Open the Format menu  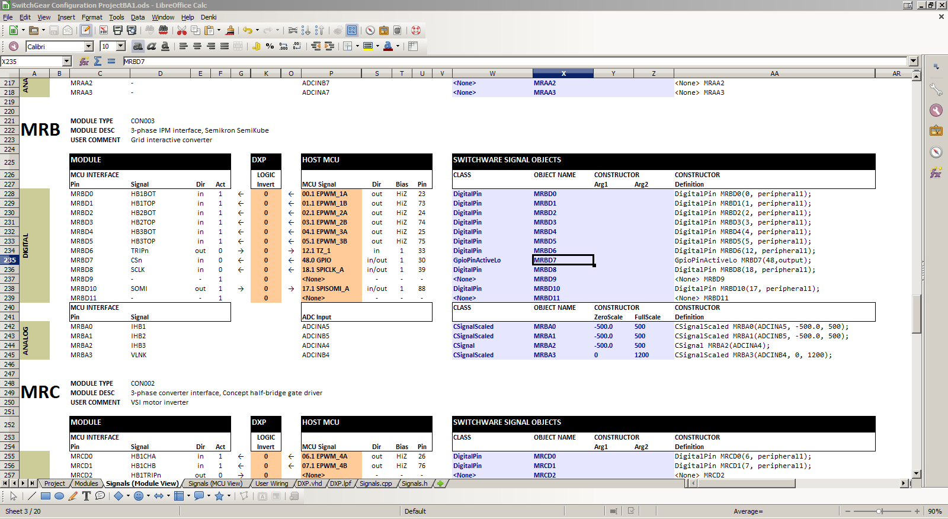92,17
